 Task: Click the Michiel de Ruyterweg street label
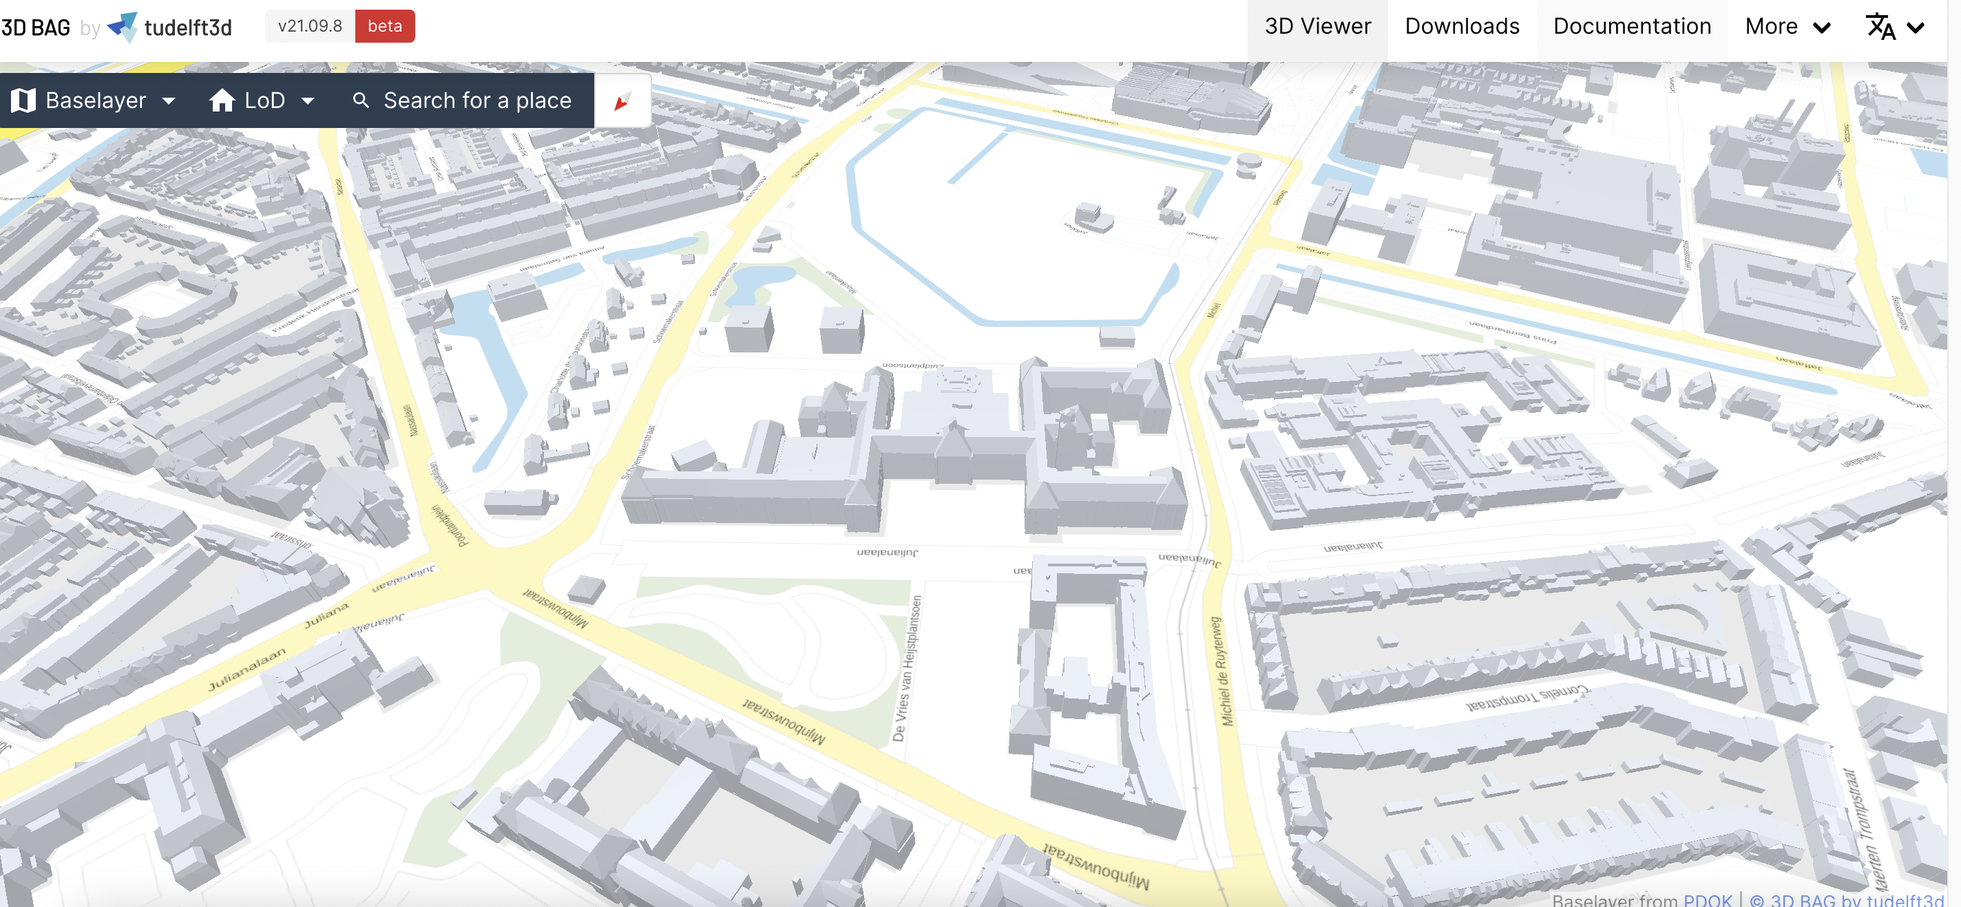(x=1224, y=672)
